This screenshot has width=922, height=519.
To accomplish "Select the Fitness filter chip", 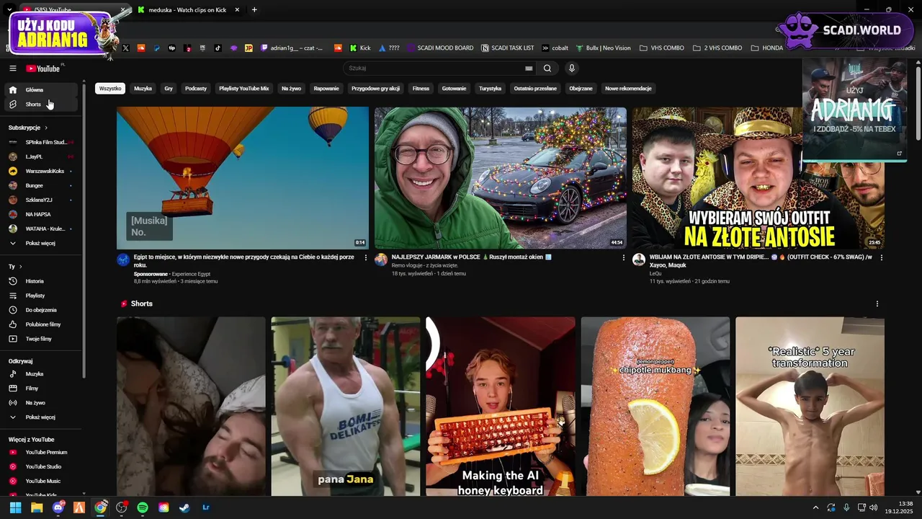I will pyautogui.click(x=421, y=89).
